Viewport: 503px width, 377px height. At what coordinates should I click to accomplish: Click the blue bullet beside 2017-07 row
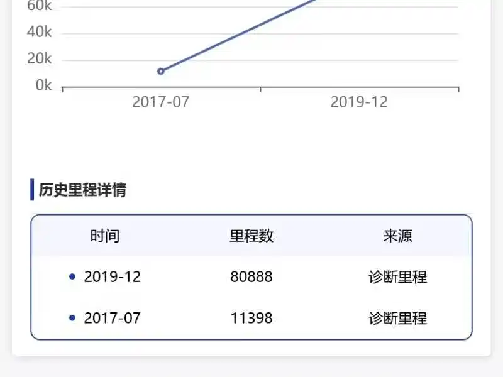tap(72, 318)
